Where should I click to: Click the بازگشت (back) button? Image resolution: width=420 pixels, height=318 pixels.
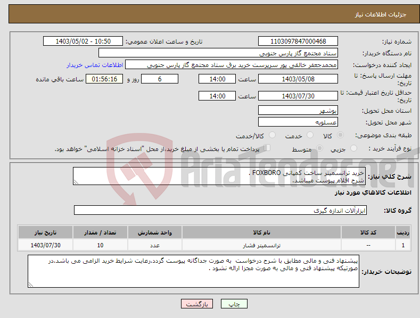coord(197,304)
